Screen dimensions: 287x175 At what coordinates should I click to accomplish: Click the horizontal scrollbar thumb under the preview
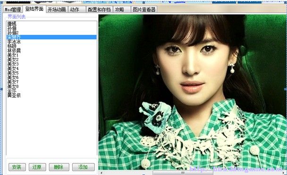(x=183, y=173)
